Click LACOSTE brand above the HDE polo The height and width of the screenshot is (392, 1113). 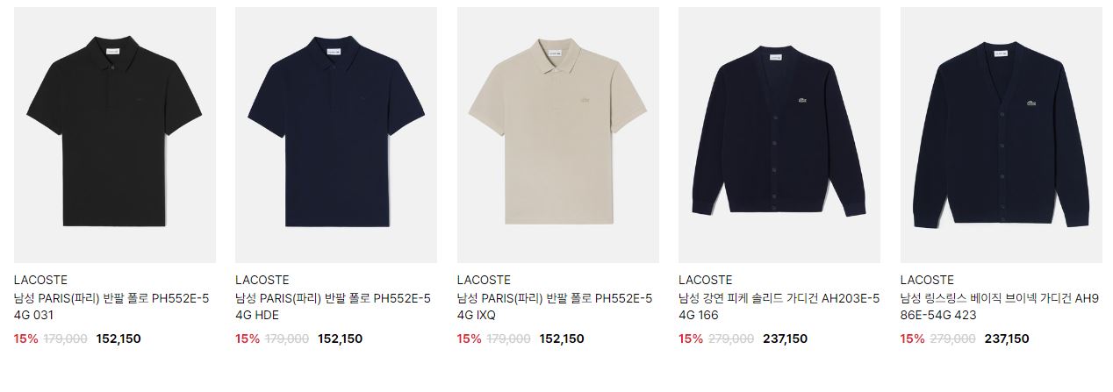[x=262, y=280]
